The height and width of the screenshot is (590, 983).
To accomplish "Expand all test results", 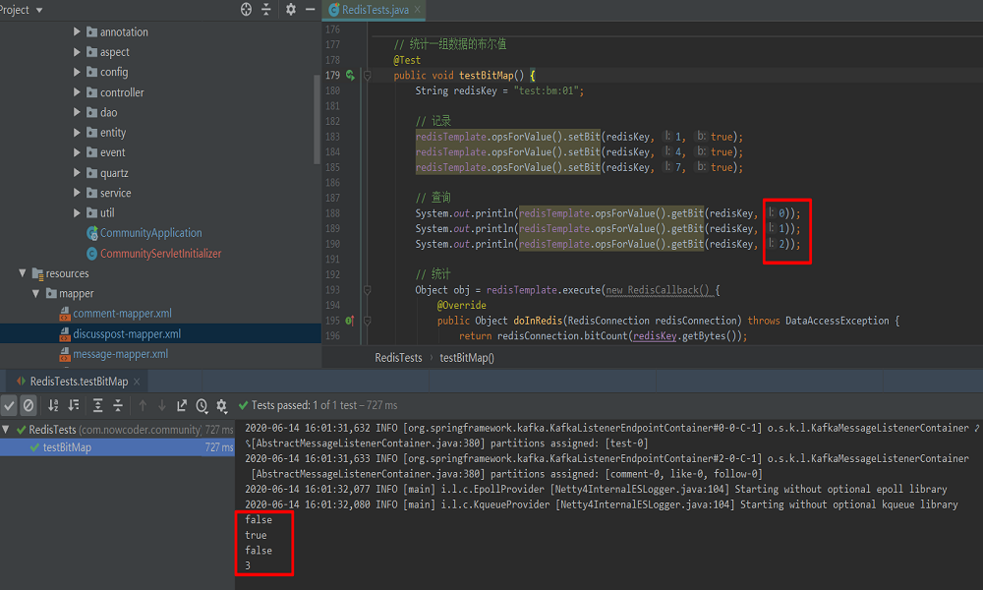I will (x=97, y=406).
